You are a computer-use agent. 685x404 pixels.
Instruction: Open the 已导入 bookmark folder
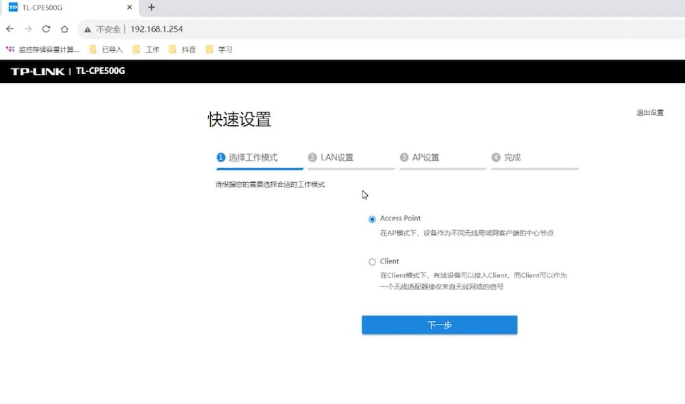point(106,49)
